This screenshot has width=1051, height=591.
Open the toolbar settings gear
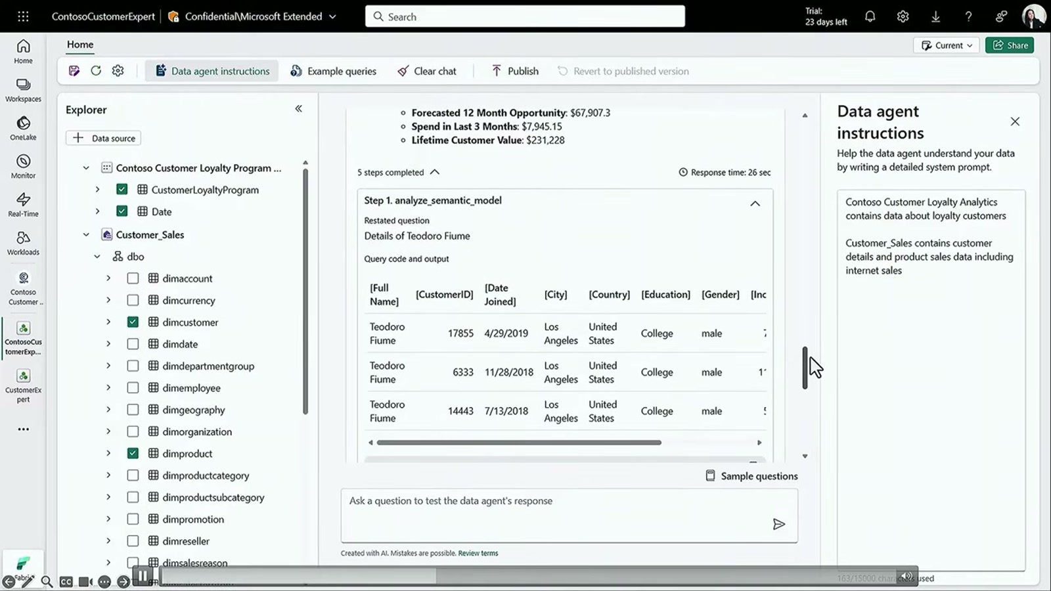pyautogui.click(x=118, y=71)
